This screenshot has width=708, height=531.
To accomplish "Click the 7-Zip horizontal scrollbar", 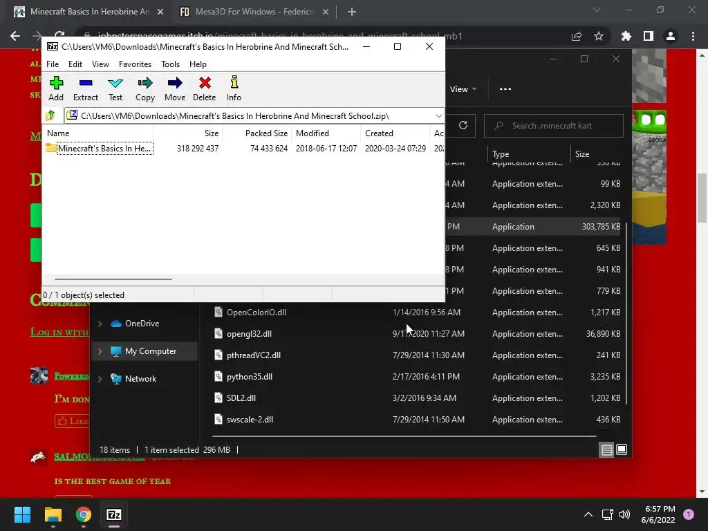I will point(113,279).
